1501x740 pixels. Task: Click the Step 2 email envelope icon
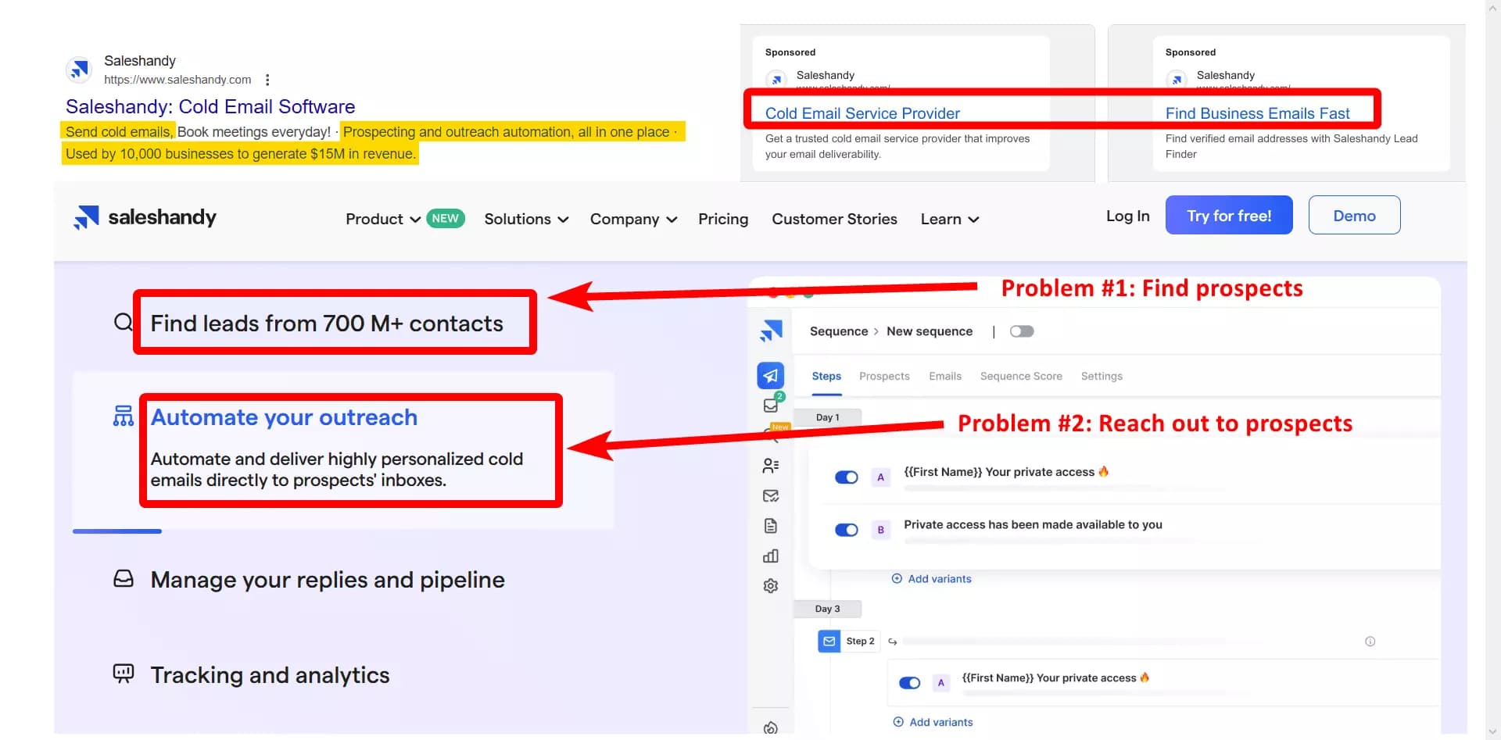[829, 642]
